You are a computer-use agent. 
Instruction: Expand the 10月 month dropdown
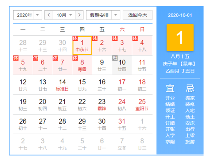64,15
